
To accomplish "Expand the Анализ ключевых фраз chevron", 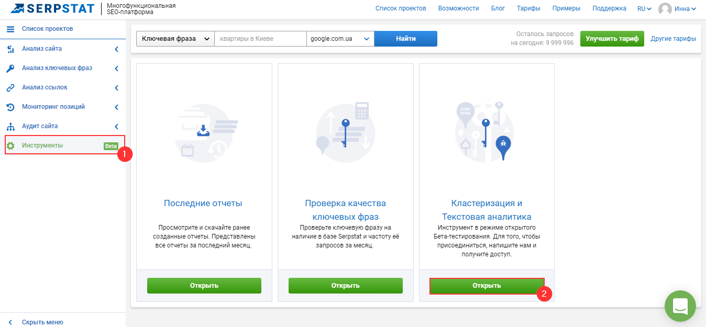I will point(116,69).
